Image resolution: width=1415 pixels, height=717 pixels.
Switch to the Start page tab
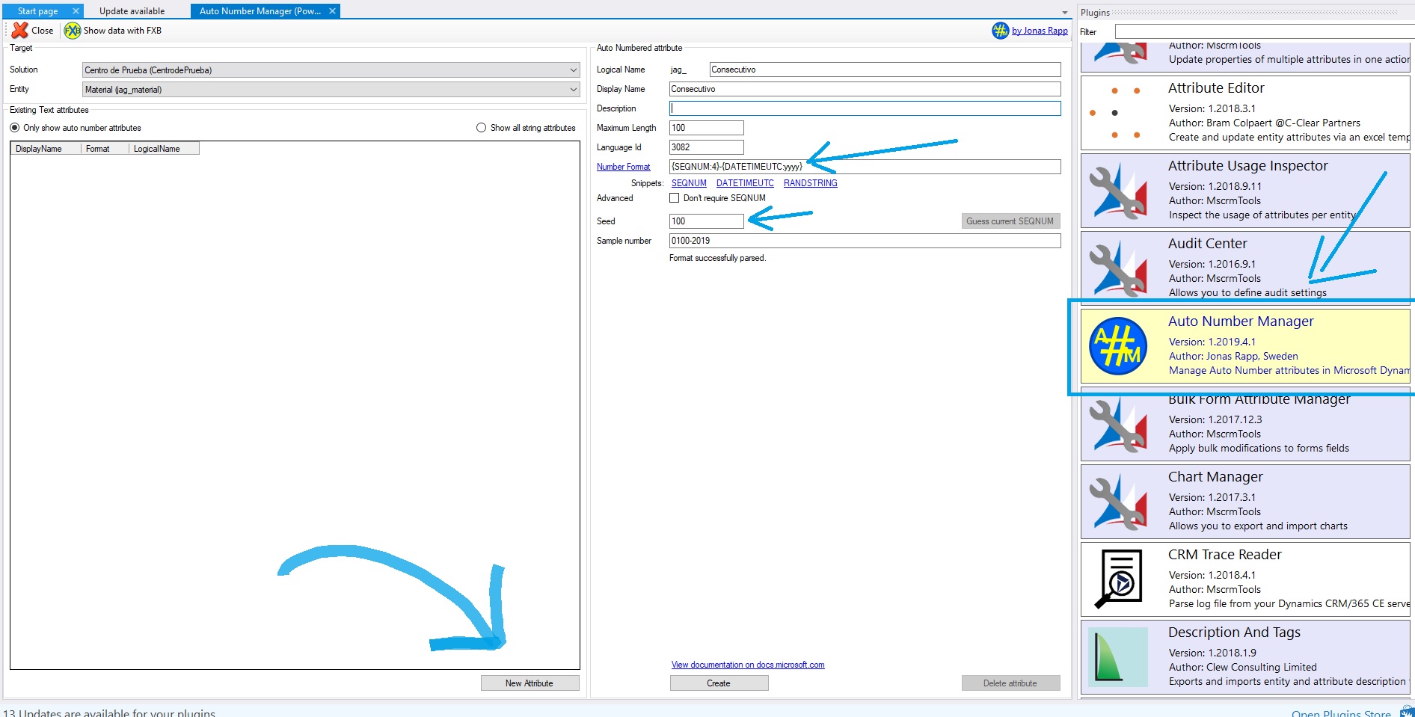(37, 11)
